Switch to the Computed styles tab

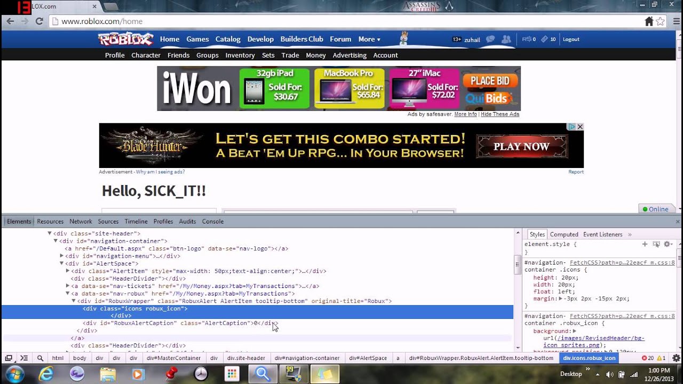pyautogui.click(x=564, y=235)
